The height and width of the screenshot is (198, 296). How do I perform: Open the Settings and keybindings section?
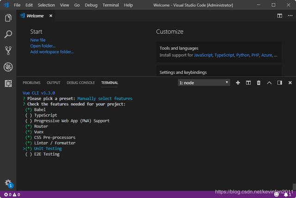(219, 71)
